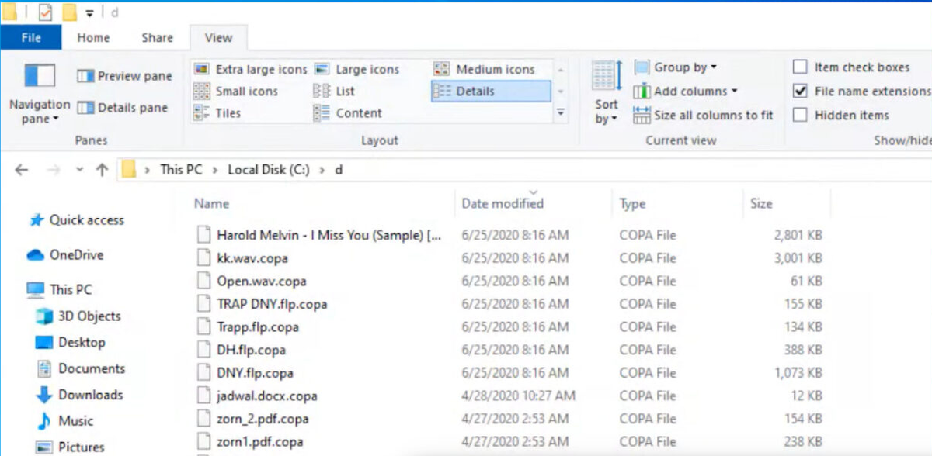Toggle the Details pane

tap(123, 108)
